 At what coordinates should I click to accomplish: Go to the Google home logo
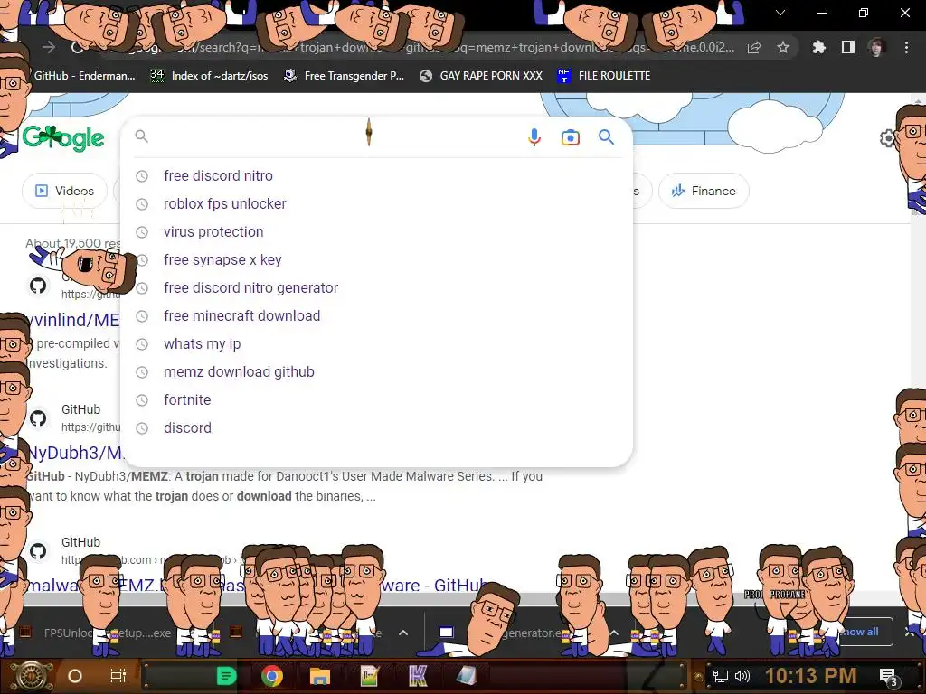tap(63, 137)
